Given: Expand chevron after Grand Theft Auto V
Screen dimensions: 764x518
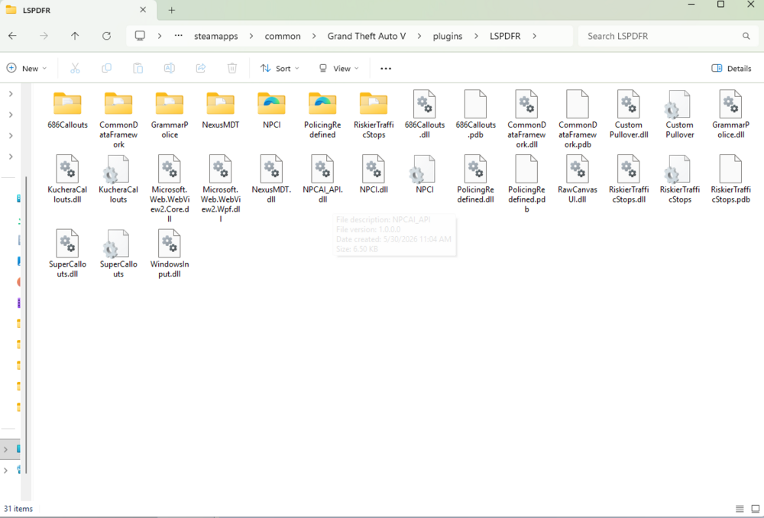Looking at the screenshot, I should (419, 36).
